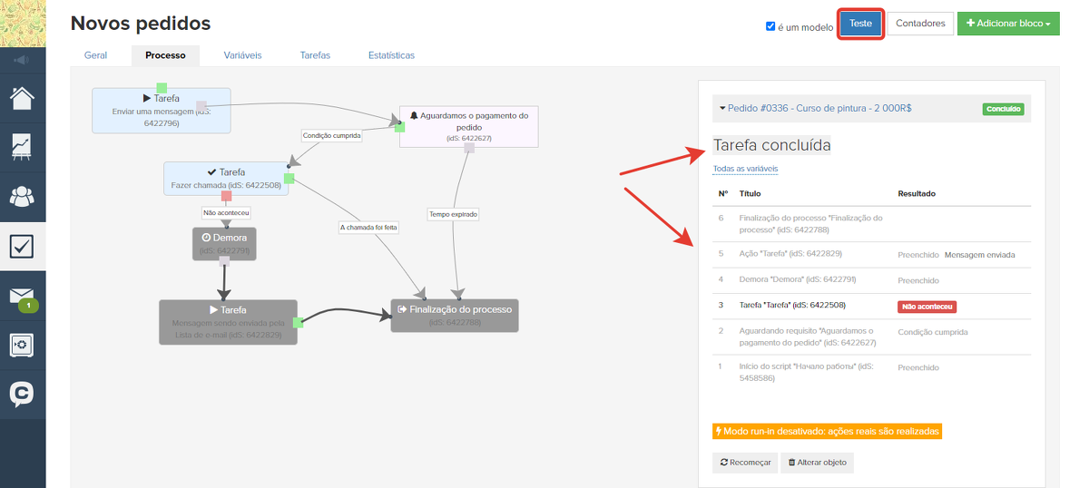Switch to the Estatísticas tab

tap(391, 55)
